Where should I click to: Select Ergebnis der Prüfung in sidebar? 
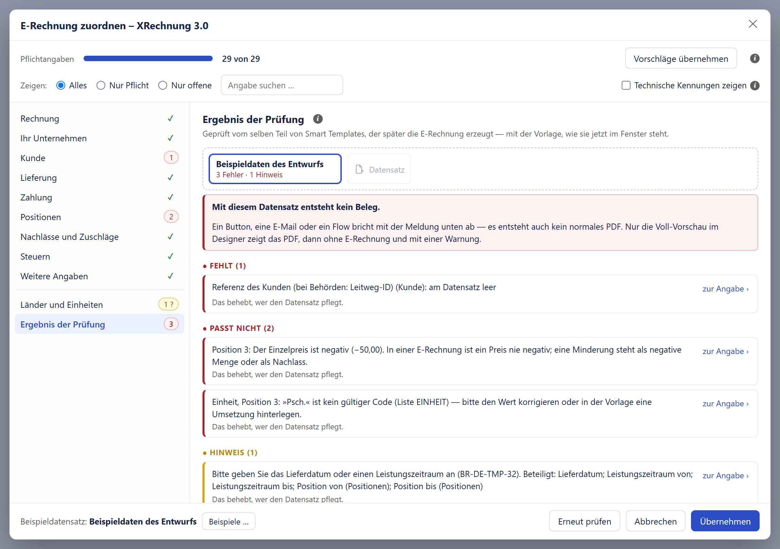pos(100,324)
